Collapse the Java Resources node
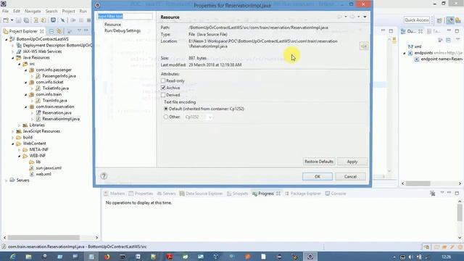This screenshot has height=261, width=464. click(13, 58)
